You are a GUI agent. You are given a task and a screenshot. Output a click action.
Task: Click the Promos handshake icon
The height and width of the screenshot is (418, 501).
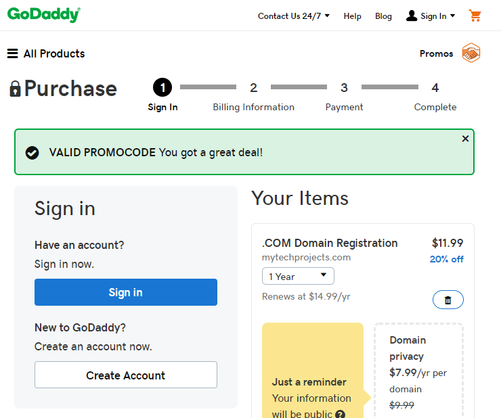tap(471, 53)
